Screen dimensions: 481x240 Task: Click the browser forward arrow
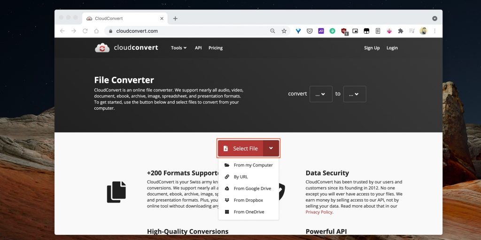[74, 31]
